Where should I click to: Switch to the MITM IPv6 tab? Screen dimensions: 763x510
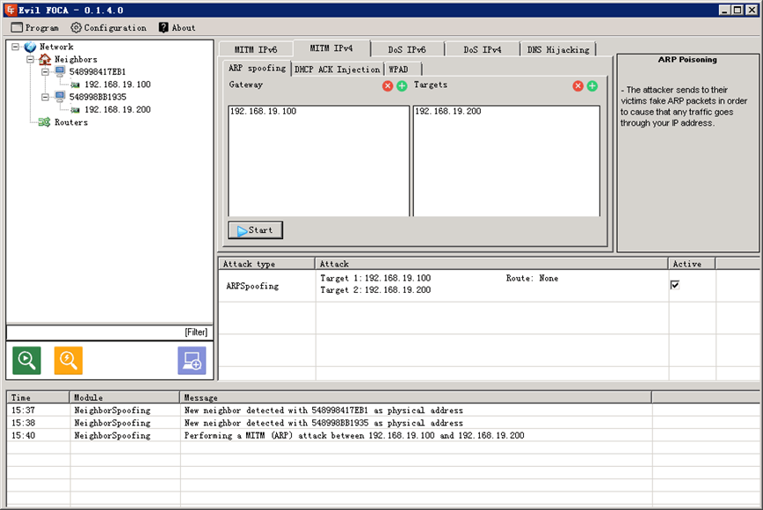(x=256, y=49)
